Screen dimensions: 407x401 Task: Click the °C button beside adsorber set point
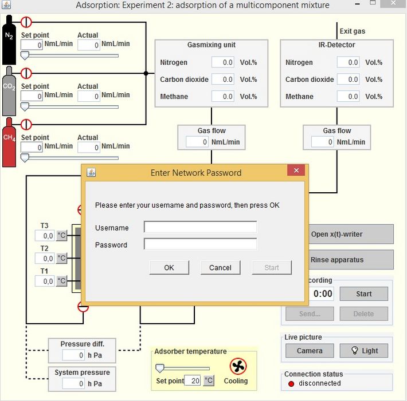pyautogui.click(x=209, y=380)
